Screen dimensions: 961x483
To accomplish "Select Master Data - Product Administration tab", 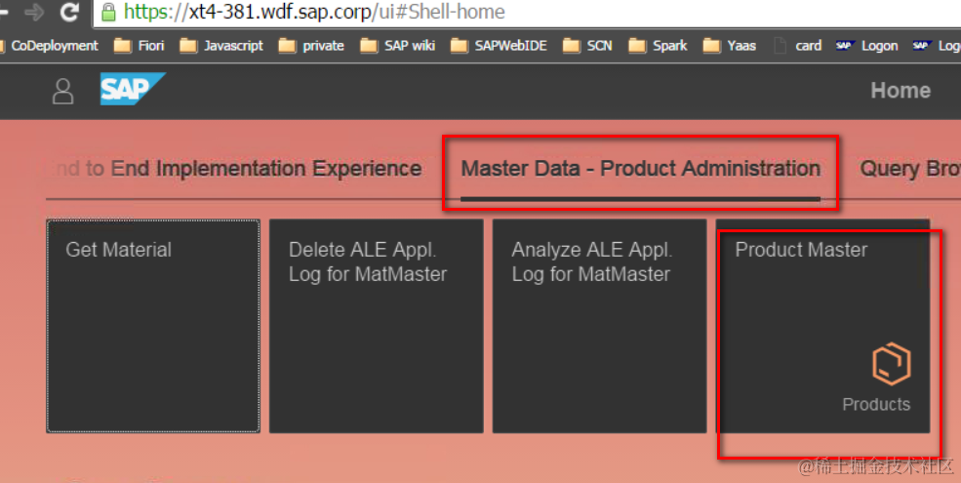I will tap(640, 169).
